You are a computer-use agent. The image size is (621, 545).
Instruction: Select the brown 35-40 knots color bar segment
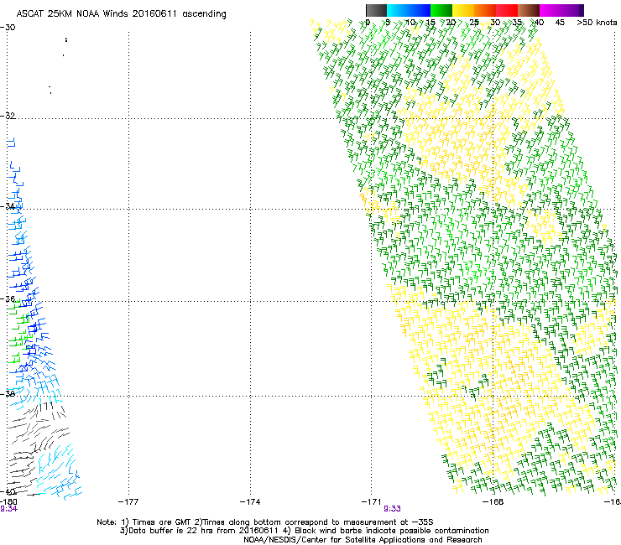tap(529, 10)
